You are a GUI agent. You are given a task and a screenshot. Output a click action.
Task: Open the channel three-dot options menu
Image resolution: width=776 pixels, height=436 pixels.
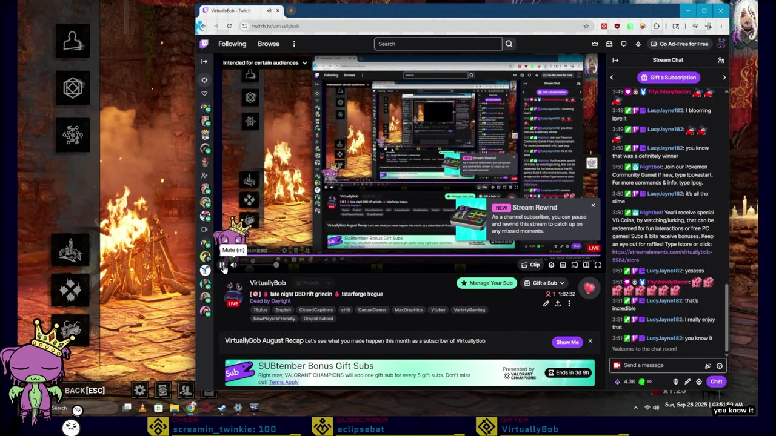pyautogui.click(x=569, y=303)
